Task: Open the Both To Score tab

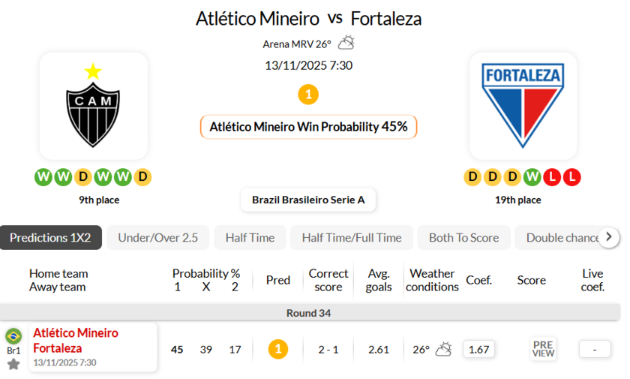Action: pyautogui.click(x=463, y=238)
